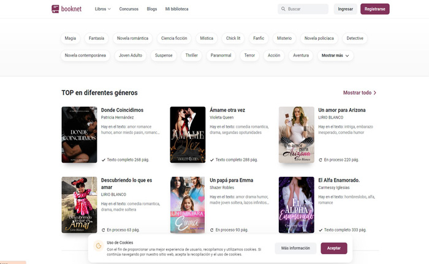This screenshot has height=264, width=429.
Task: Open the Donde Coincidimos book cover
Action: coord(79,134)
